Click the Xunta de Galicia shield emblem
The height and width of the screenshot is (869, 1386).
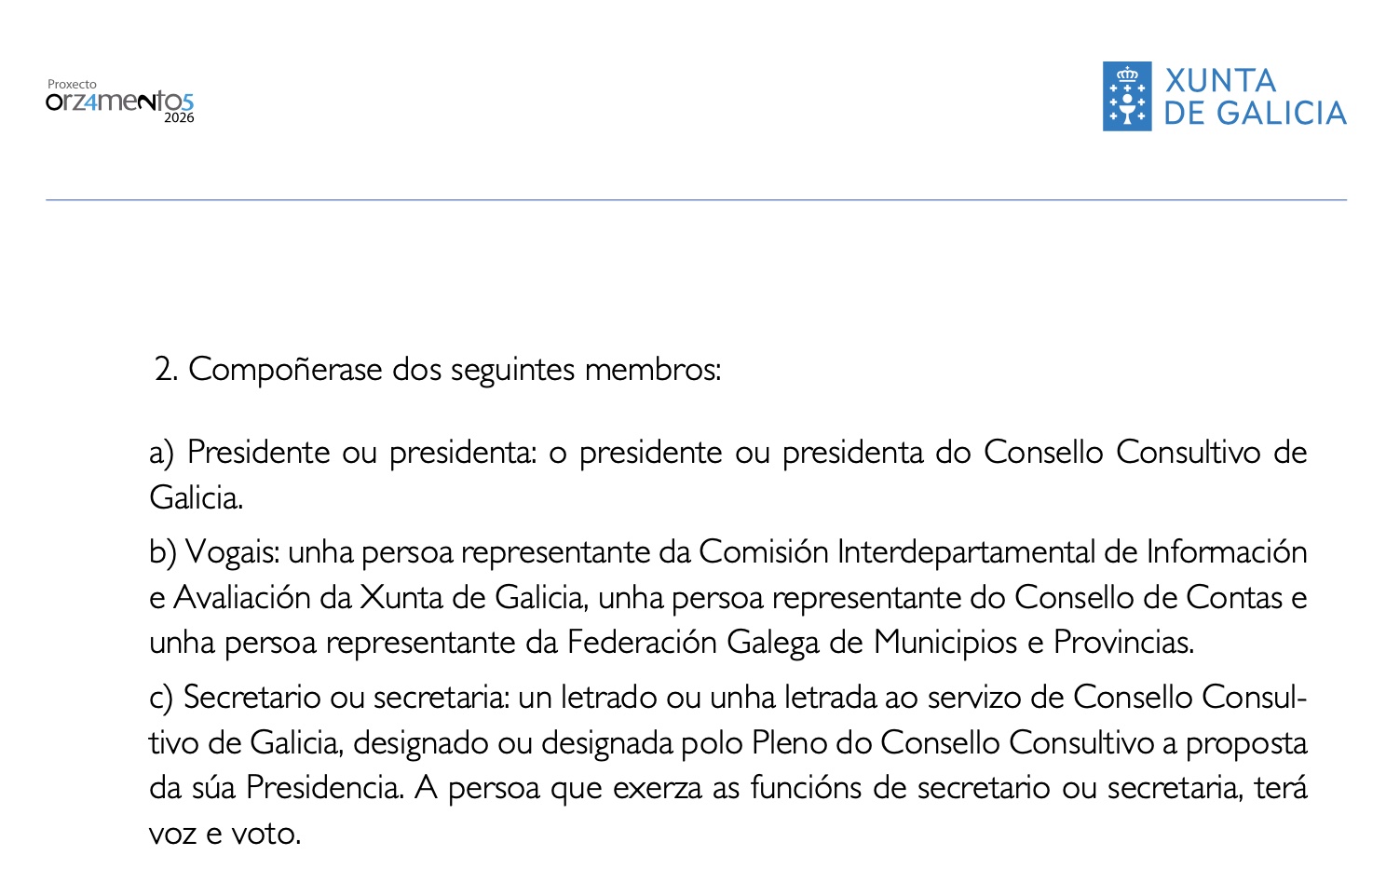[1127, 97]
